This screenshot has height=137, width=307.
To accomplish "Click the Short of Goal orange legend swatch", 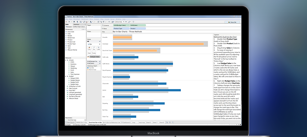I will 88,70.
